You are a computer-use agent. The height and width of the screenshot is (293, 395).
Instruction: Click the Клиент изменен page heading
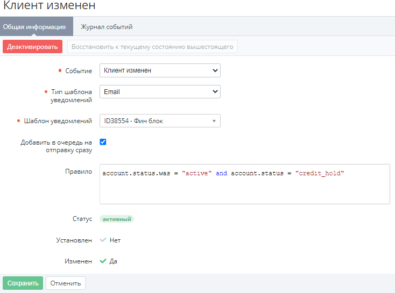coord(50,6)
